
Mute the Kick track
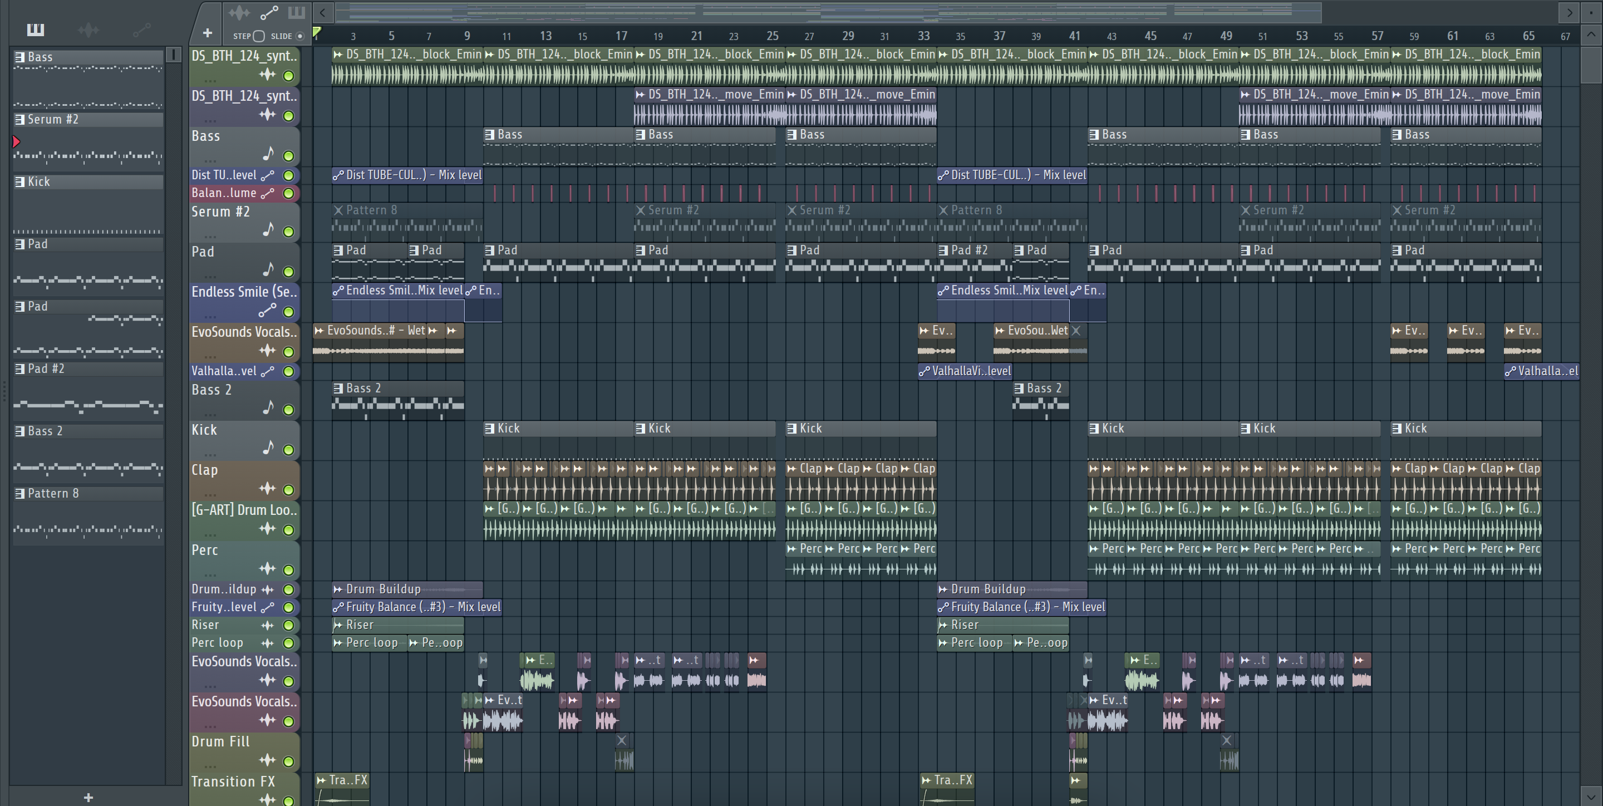pyautogui.click(x=289, y=449)
